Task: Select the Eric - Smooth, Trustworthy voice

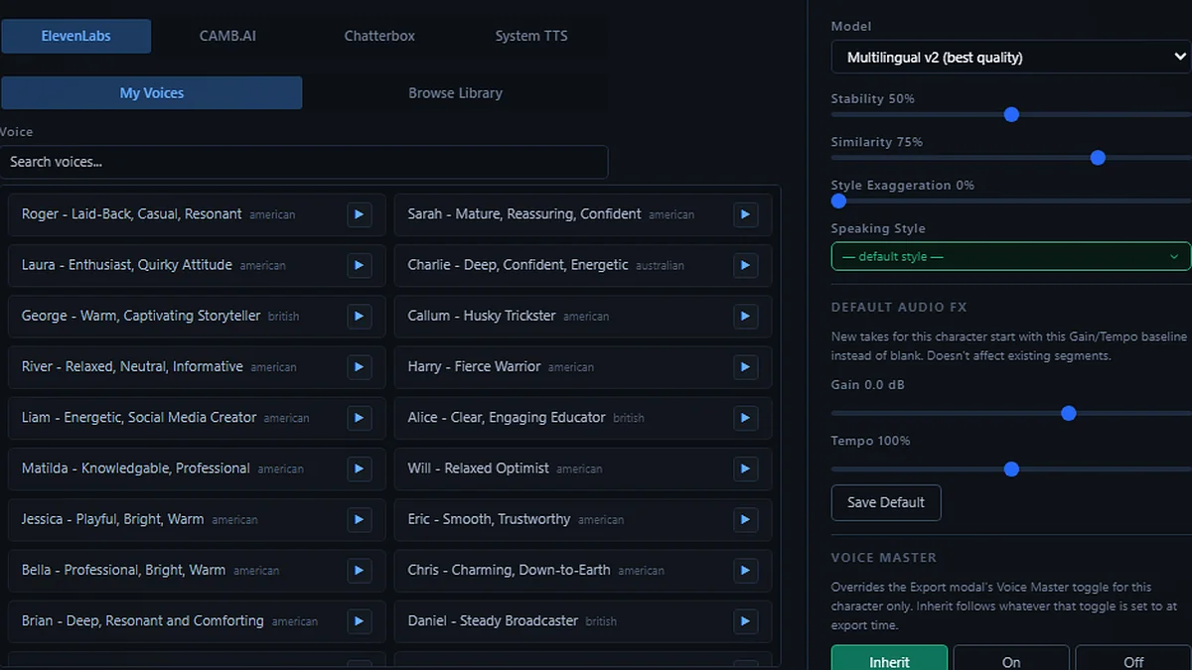Action: 583,519
